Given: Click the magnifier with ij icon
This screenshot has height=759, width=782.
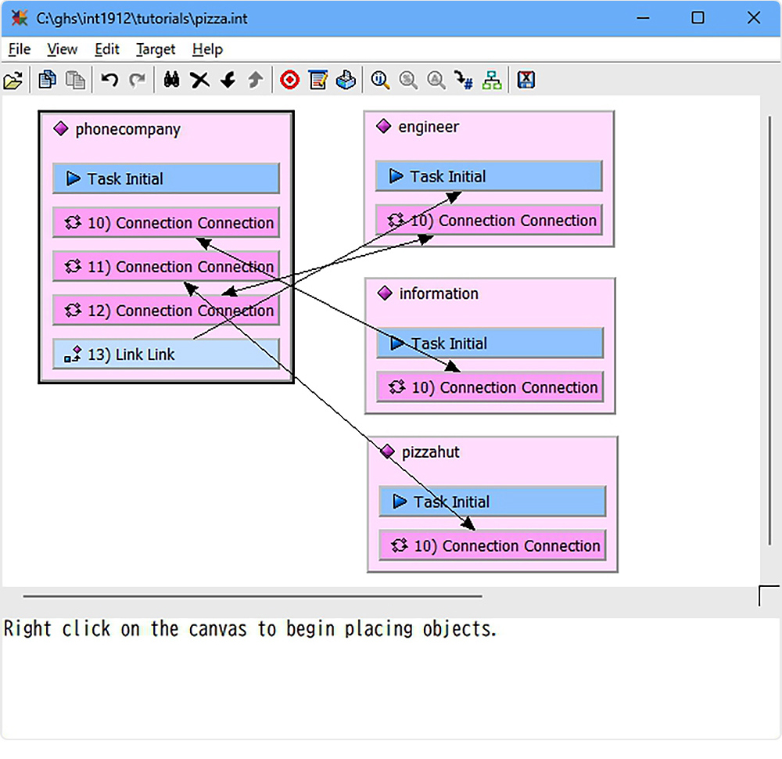Looking at the screenshot, I should click(380, 80).
